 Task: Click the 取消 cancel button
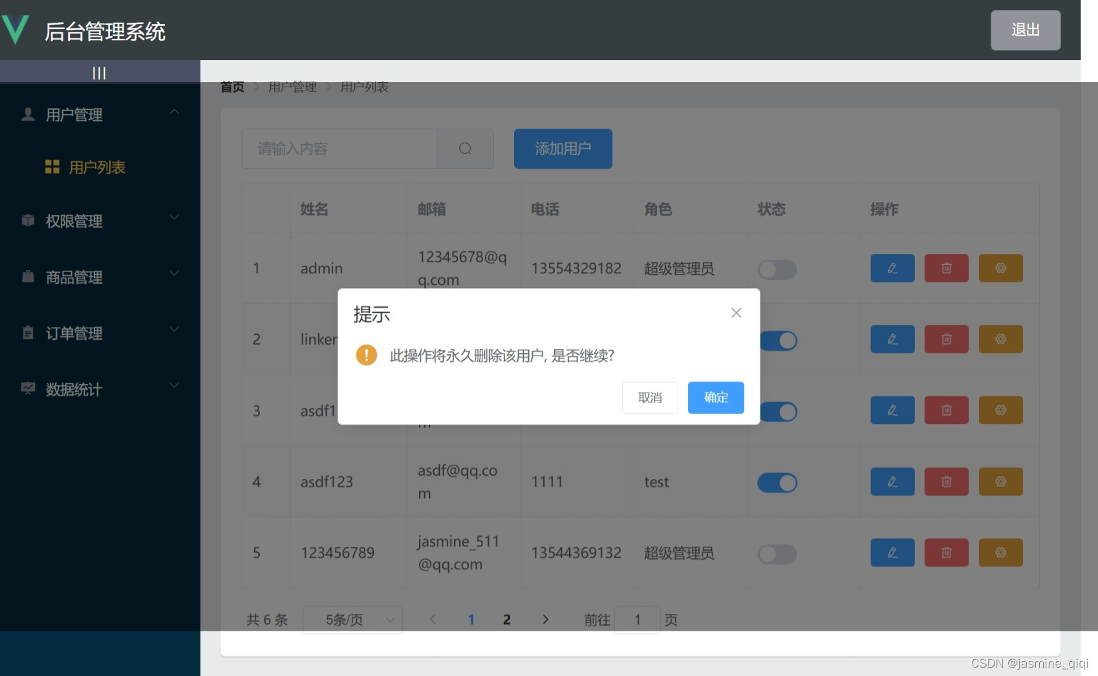[650, 397]
